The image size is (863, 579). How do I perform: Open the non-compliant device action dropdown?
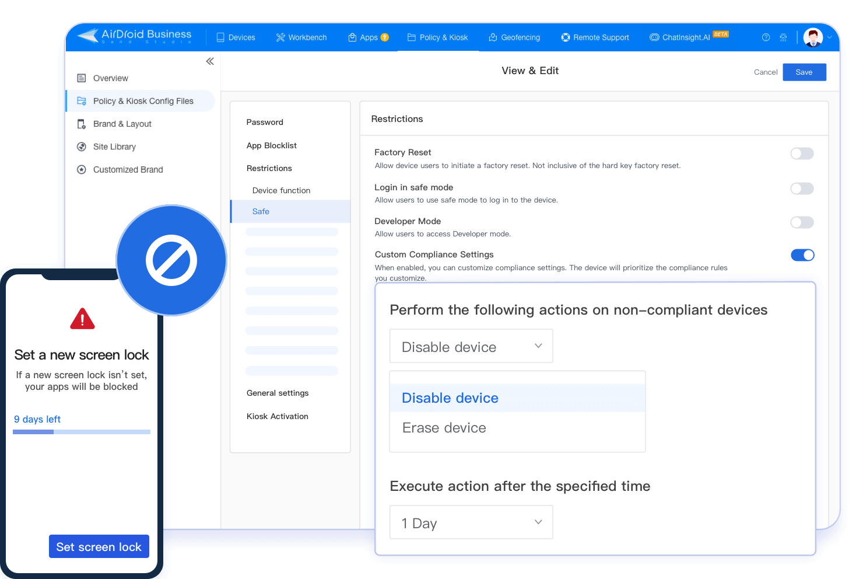point(470,346)
